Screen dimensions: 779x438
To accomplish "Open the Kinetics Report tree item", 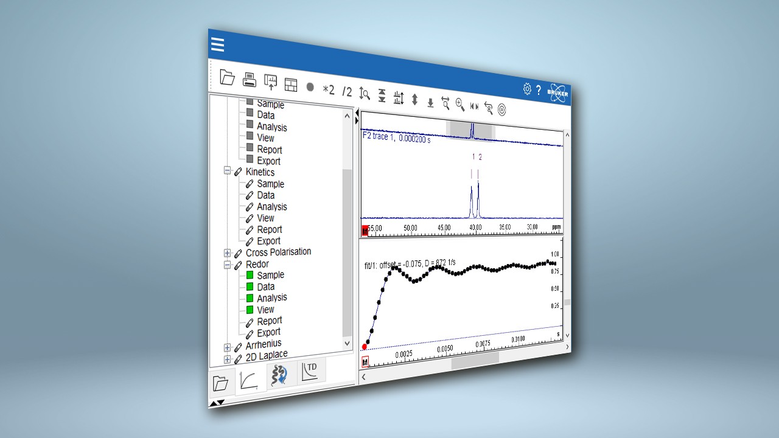I will (270, 229).
